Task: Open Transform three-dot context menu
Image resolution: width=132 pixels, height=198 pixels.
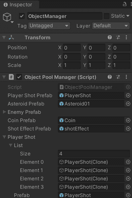Action: pos(126,37)
